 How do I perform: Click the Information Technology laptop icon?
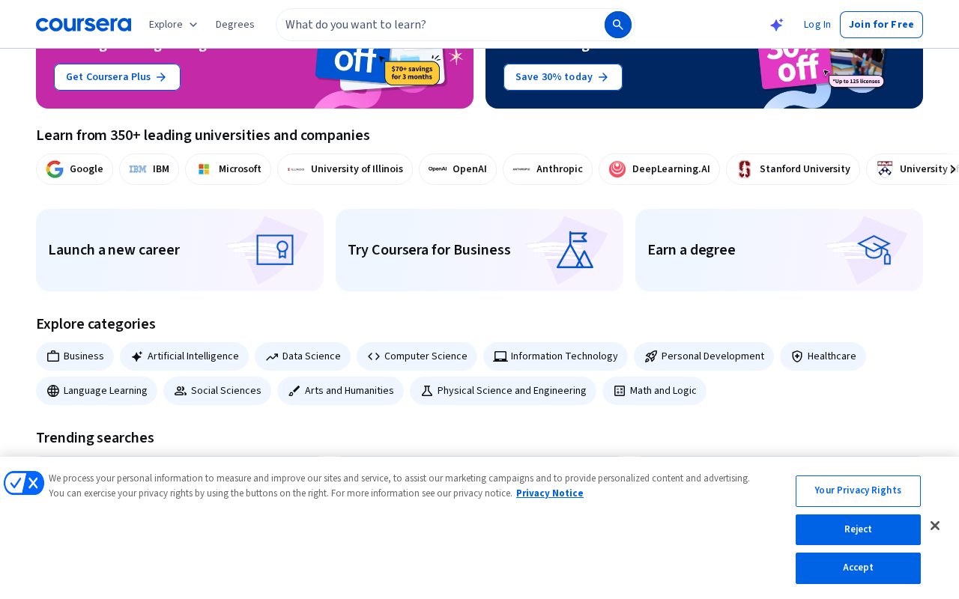click(x=500, y=356)
